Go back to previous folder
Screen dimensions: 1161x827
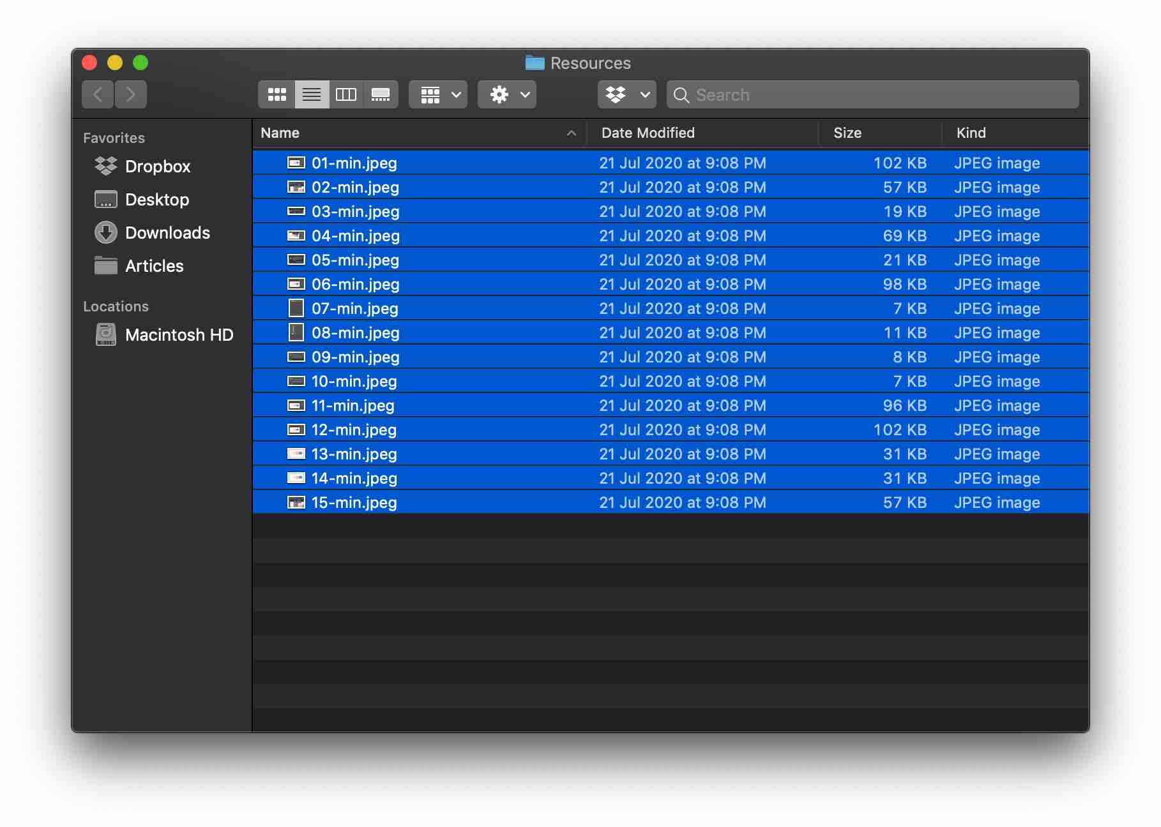pos(98,94)
